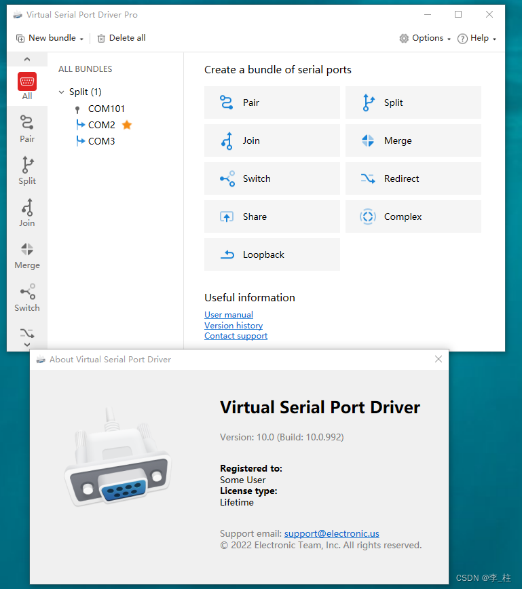The image size is (522, 589).
Task: Select COM2 in the bundle tree
Action: coord(101,125)
